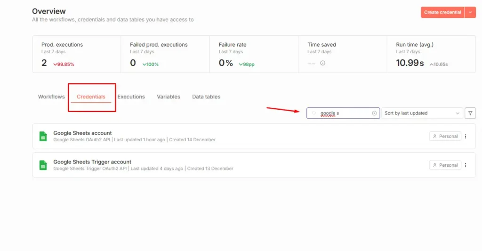Screen dimensions: 482x251
Task: Click the Time saved info icon
Action: (322, 63)
